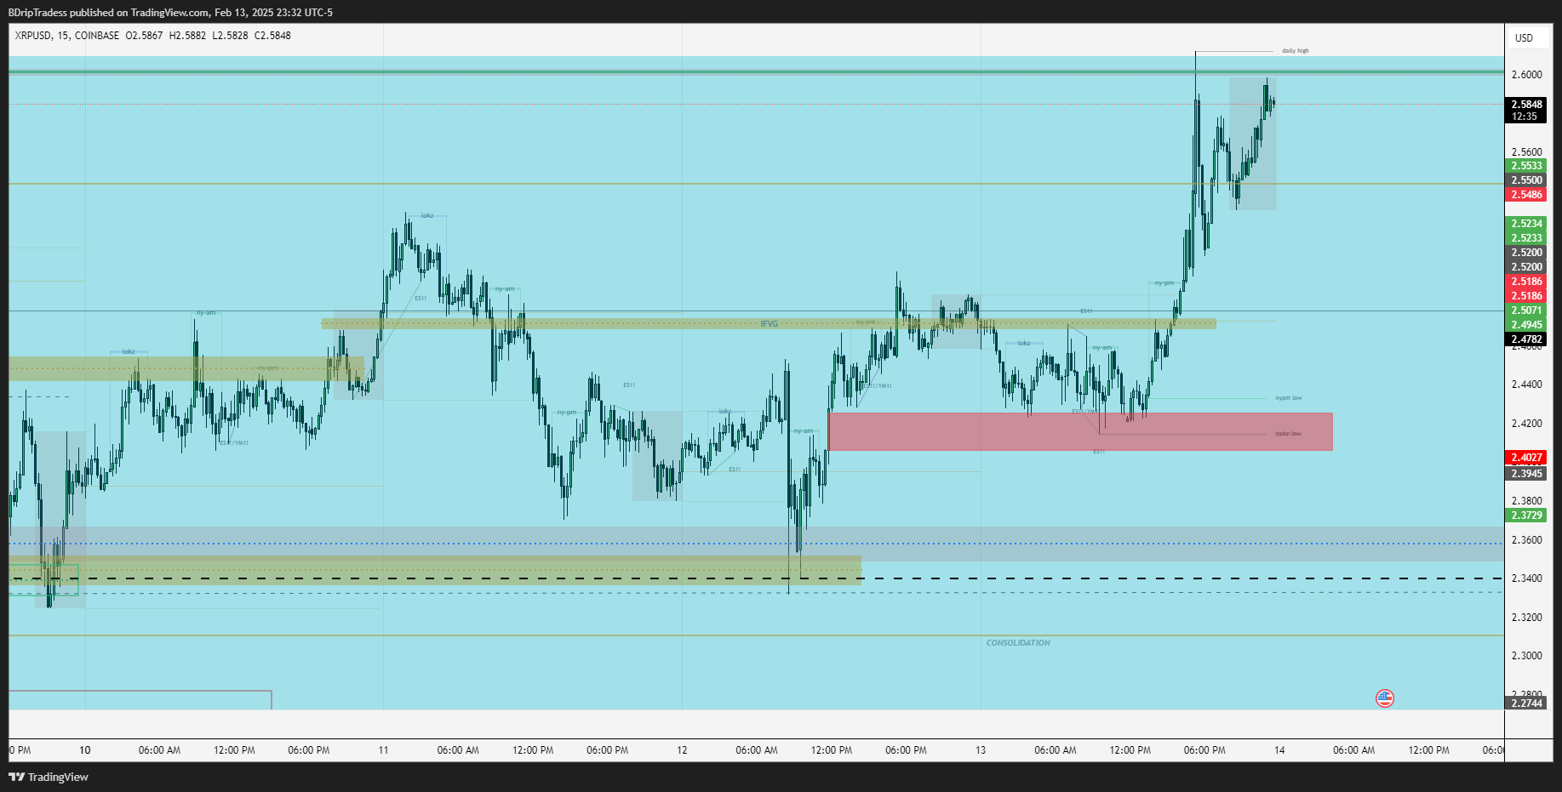Click the O2.5867 open value

click(x=144, y=36)
